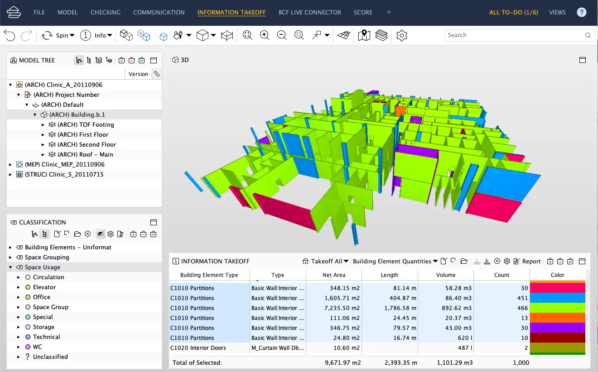
Task: Click the blue color swatch, count 451 row
Action: tap(558, 298)
